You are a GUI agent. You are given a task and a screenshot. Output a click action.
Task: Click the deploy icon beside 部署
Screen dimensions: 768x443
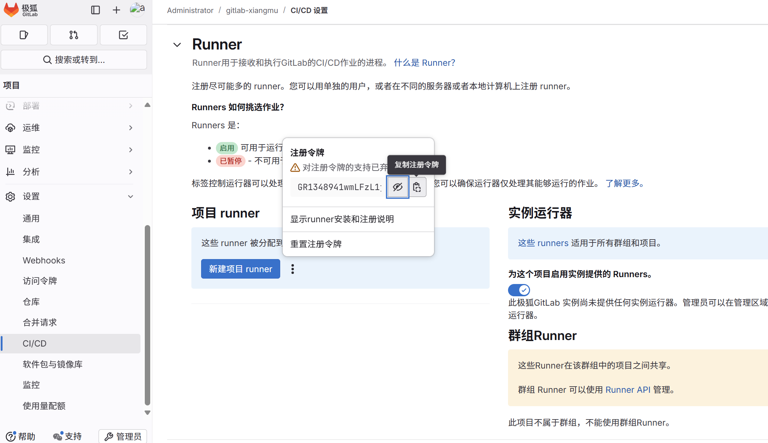10,106
